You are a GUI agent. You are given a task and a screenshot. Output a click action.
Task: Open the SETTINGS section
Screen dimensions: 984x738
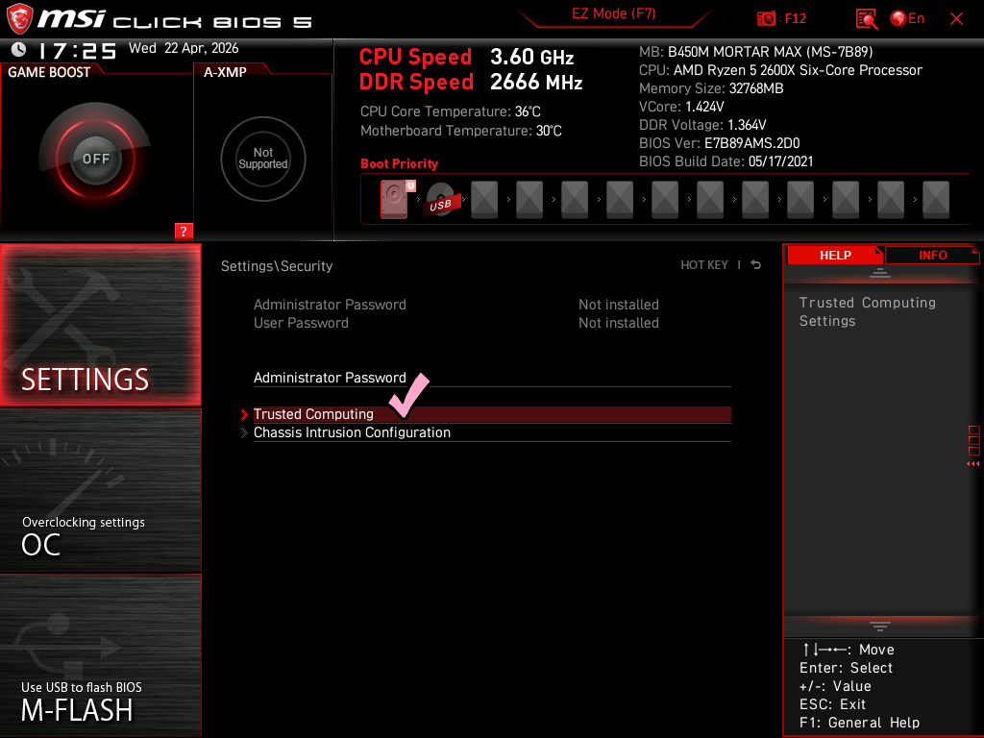click(x=100, y=325)
